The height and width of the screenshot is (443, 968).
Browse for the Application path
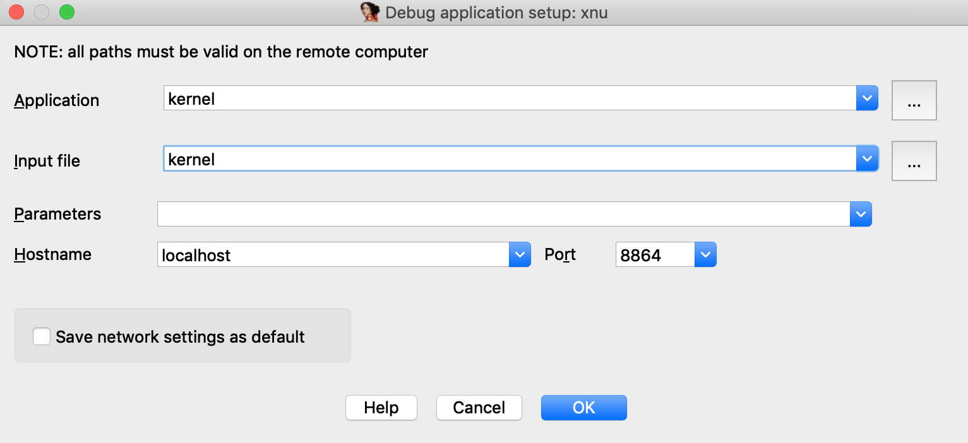[914, 100]
